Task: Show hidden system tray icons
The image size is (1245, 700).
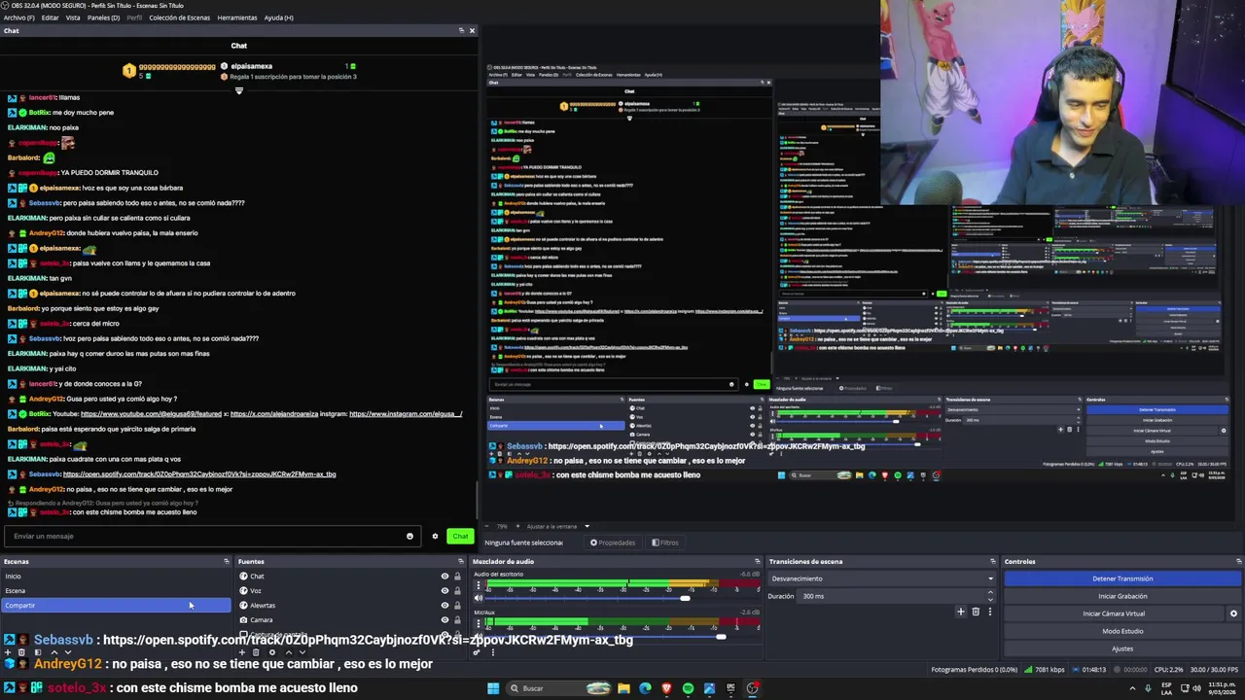Action: click(1132, 688)
